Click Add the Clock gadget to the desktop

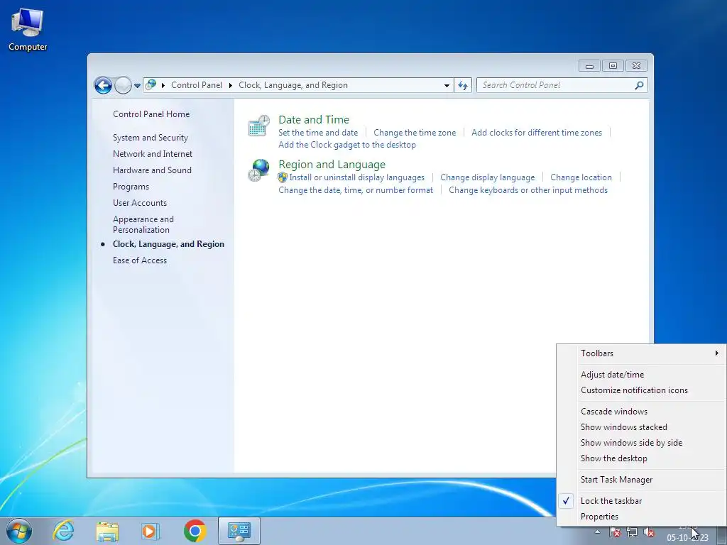(346, 145)
